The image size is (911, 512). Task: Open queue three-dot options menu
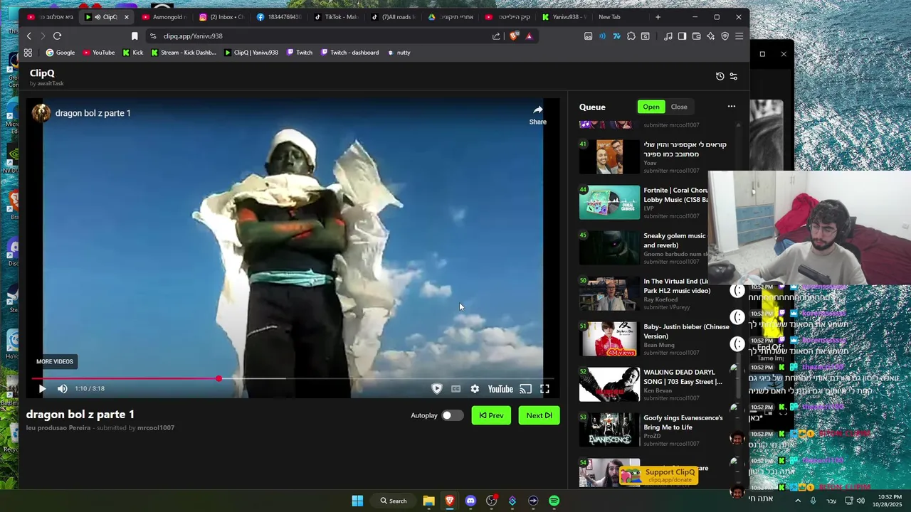(731, 107)
